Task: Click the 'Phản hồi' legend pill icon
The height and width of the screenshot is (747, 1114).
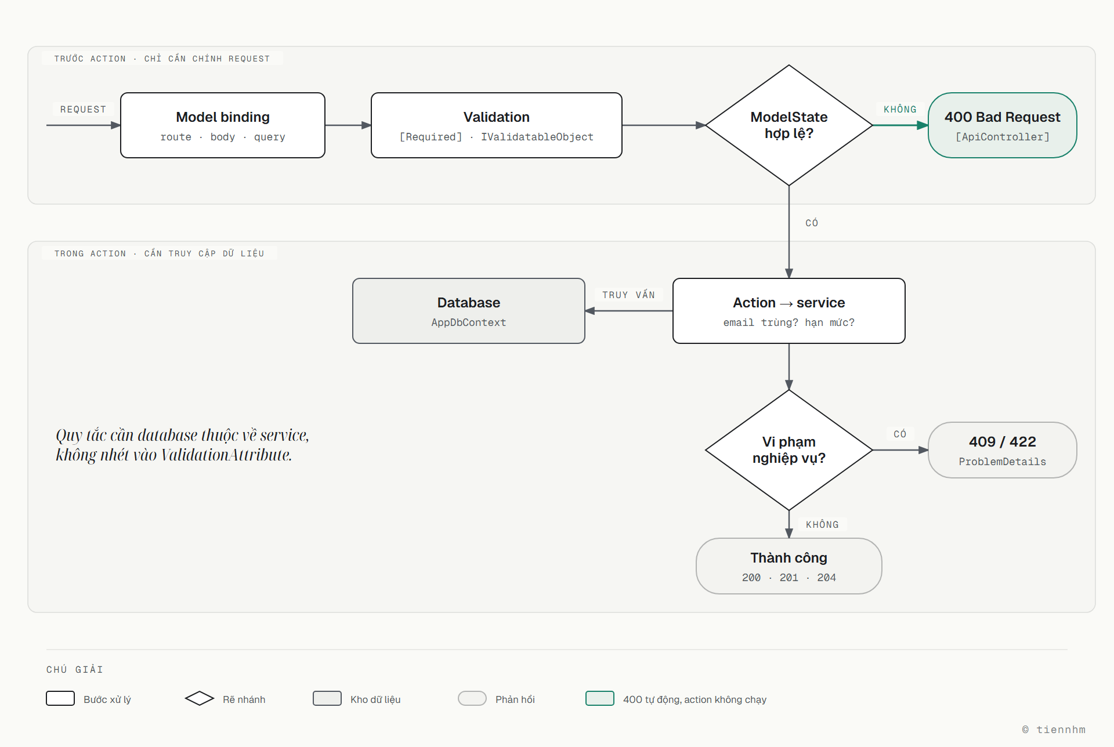Action: click(x=472, y=698)
